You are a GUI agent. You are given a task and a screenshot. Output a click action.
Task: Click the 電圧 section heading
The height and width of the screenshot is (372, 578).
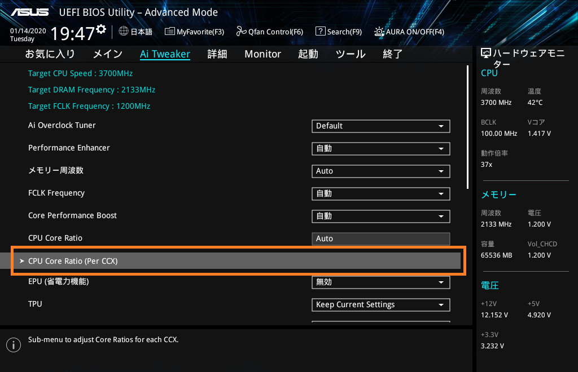tap(490, 285)
